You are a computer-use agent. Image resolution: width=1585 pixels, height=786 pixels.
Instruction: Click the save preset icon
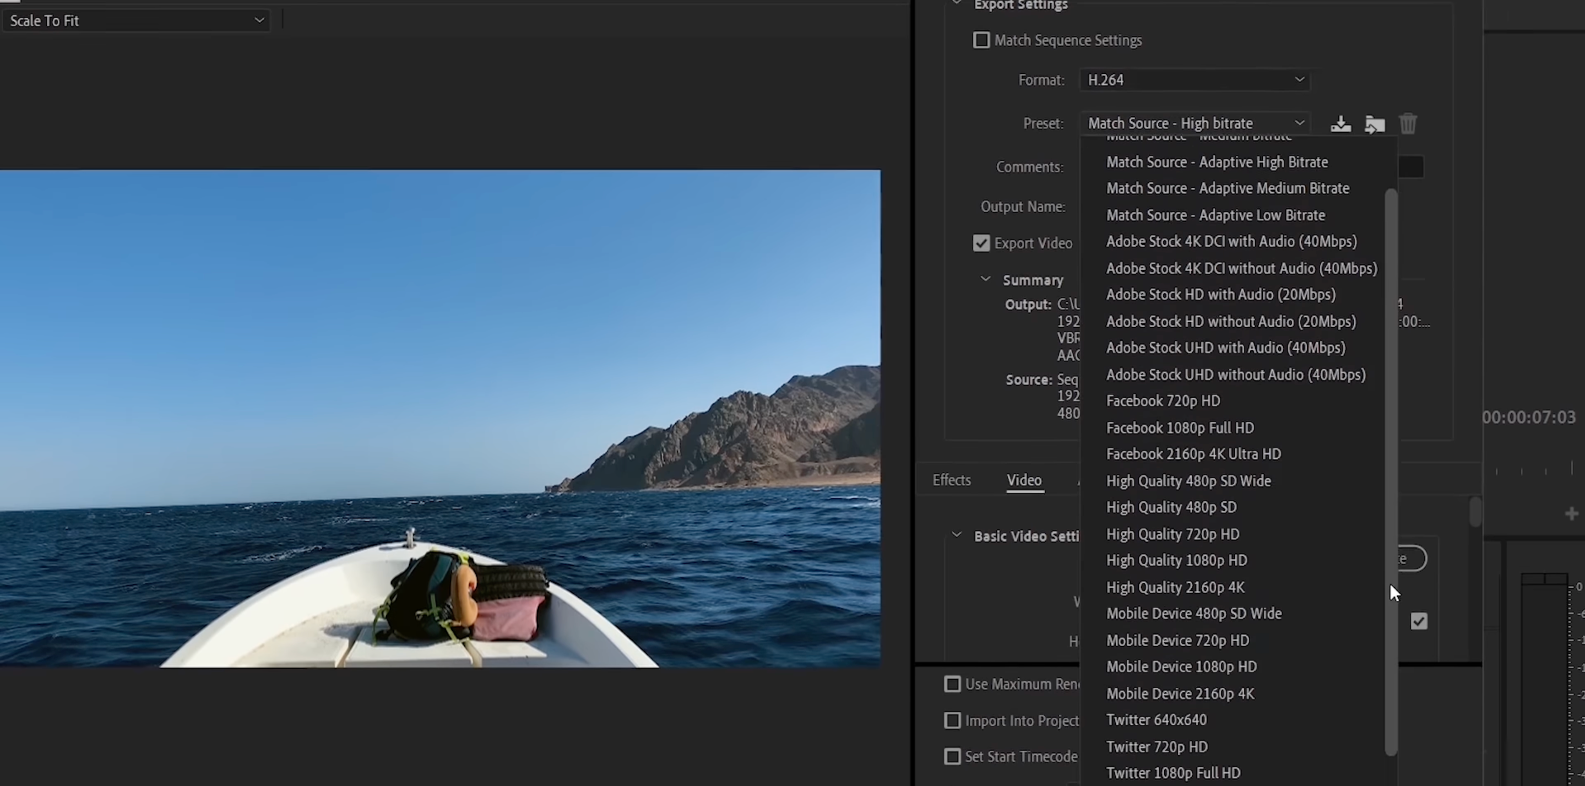tap(1340, 122)
